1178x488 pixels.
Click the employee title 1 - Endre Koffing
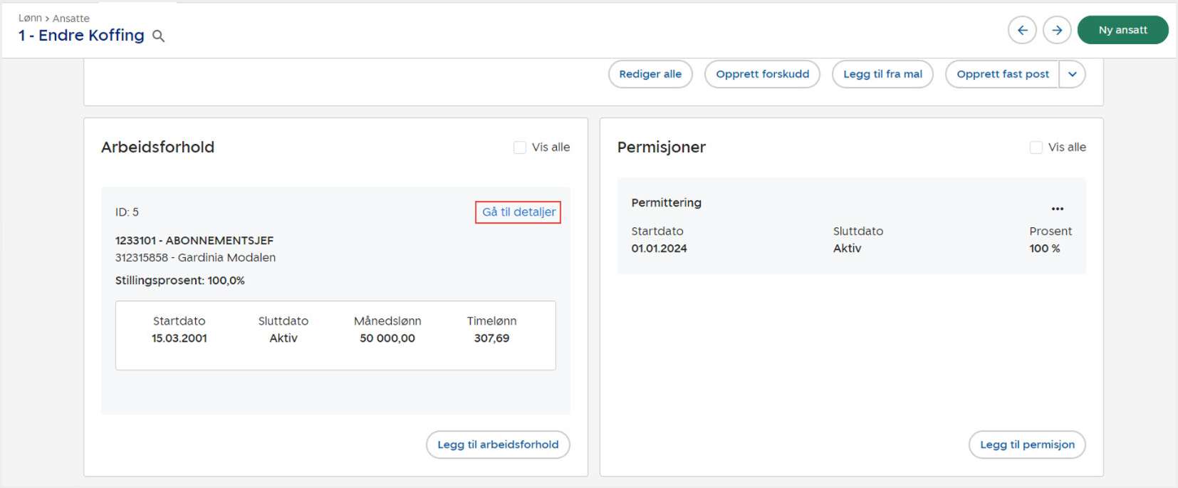81,36
